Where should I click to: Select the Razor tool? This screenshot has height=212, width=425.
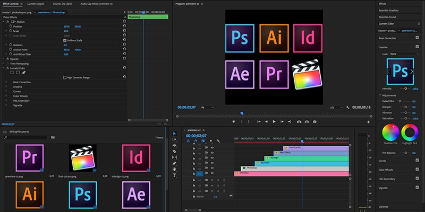point(175,151)
